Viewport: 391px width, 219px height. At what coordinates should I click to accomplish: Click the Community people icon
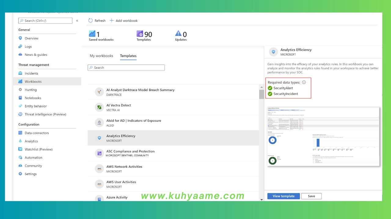pyautogui.click(x=20, y=166)
